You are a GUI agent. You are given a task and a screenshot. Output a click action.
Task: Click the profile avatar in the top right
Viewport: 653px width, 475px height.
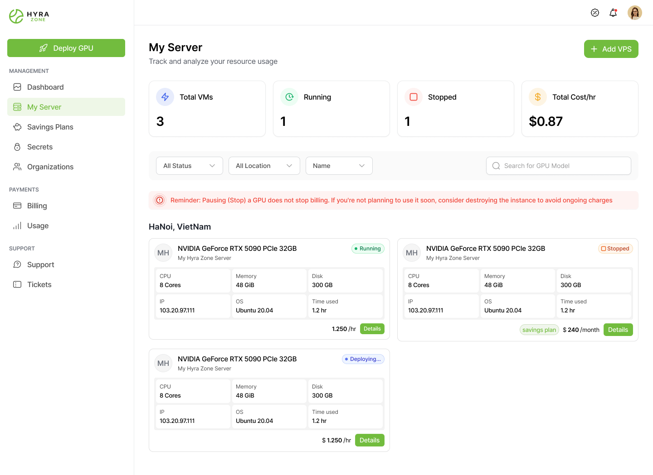pyautogui.click(x=635, y=13)
